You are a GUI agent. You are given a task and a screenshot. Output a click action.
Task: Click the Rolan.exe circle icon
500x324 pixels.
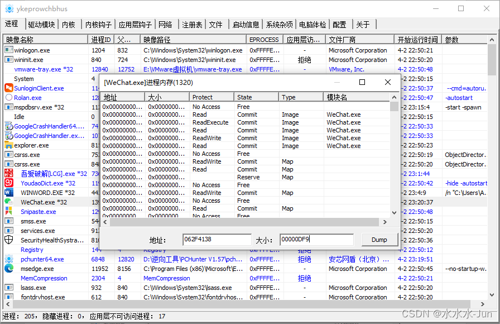coord(9,97)
